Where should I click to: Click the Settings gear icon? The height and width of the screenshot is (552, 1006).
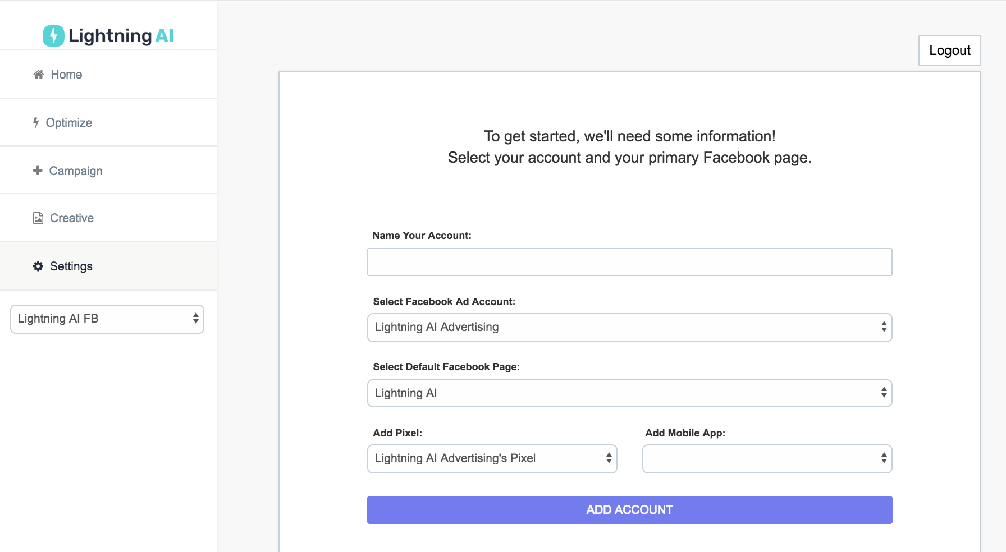[x=37, y=266]
